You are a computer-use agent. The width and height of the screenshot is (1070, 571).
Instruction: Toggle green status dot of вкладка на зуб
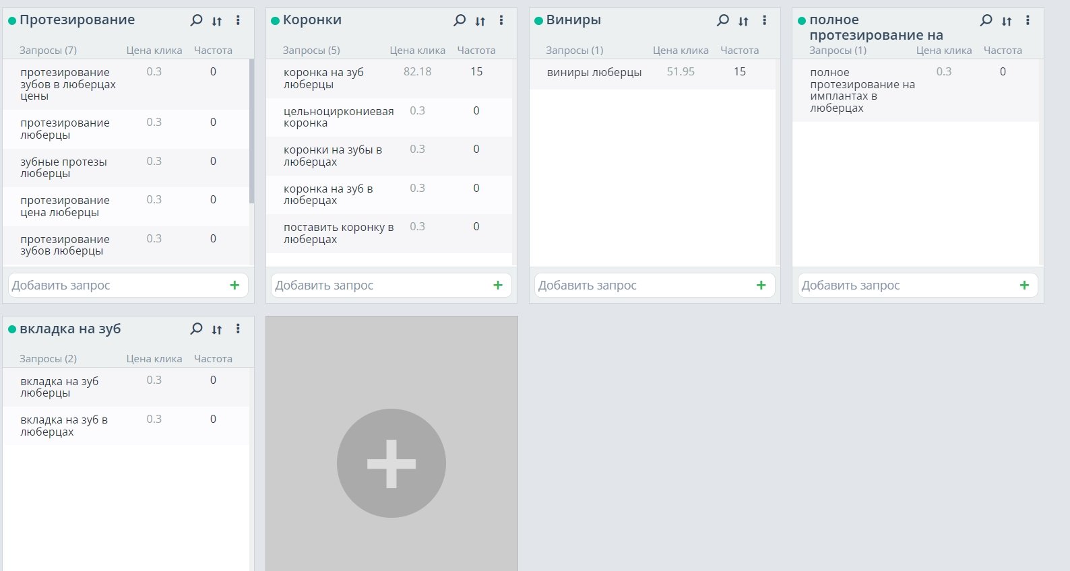pyautogui.click(x=12, y=329)
